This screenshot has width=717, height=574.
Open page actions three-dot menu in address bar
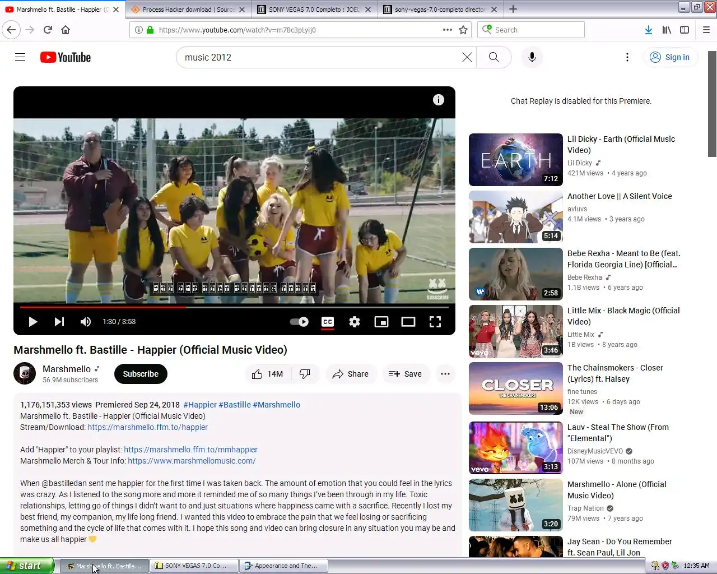tap(447, 30)
